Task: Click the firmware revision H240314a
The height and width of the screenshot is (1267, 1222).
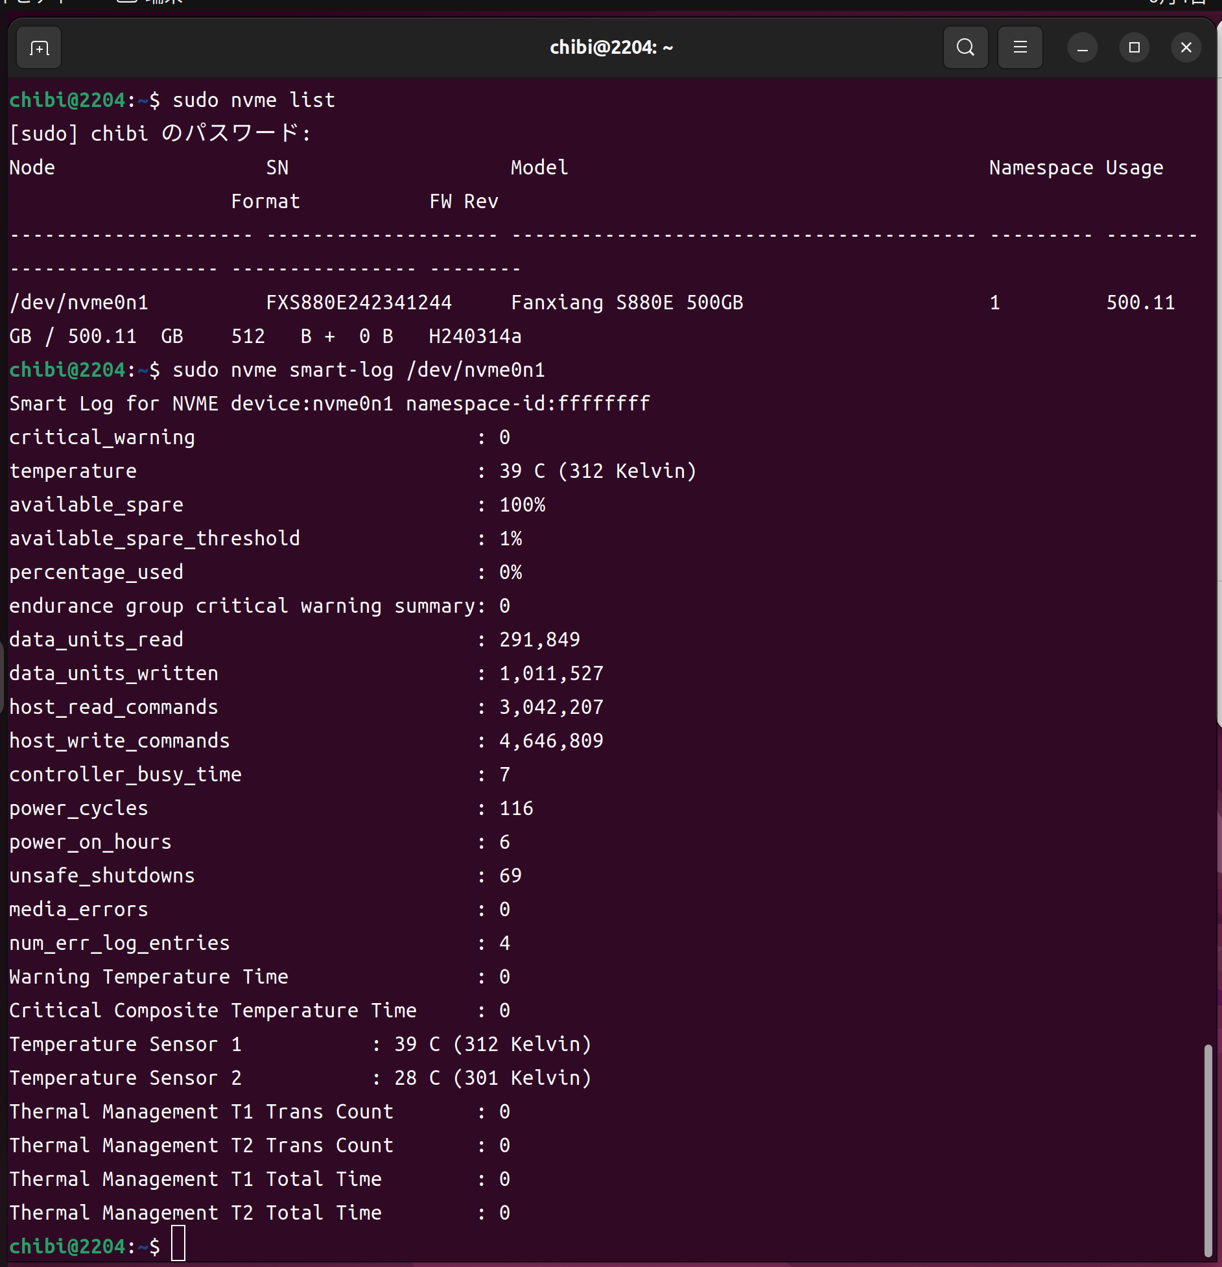Action: (x=475, y=337)
